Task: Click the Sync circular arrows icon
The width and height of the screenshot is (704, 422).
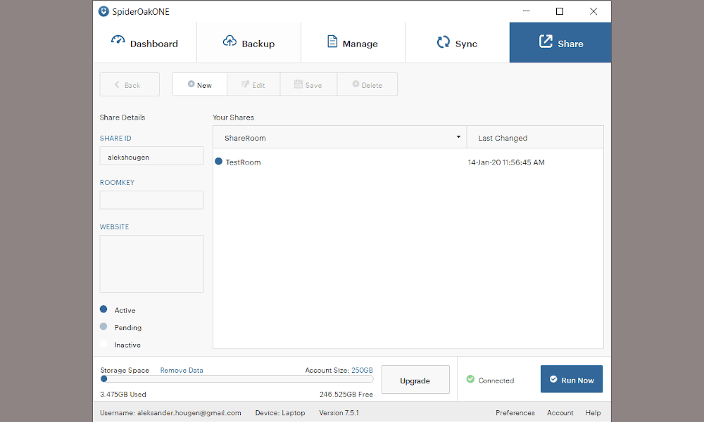Action: [443, 41]
